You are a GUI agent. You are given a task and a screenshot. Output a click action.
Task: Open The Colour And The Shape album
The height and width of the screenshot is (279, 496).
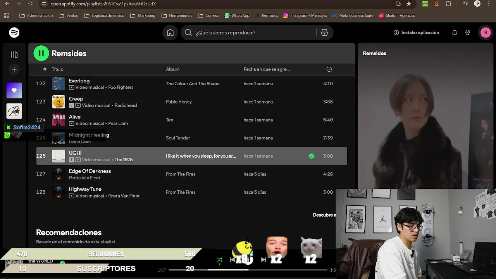pos(193,84)
